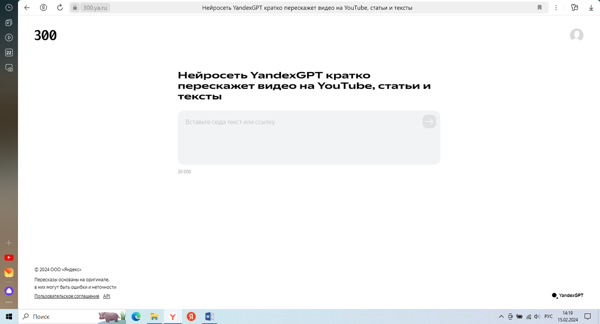
Task: Open the Пользовательское соглашение link
Action: click(66, 296)
